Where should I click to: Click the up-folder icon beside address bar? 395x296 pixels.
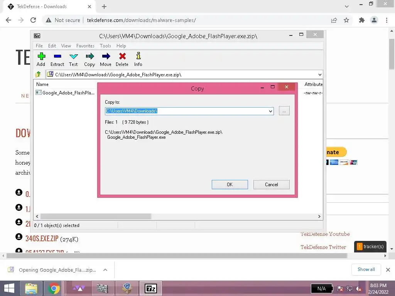(38, 74)
